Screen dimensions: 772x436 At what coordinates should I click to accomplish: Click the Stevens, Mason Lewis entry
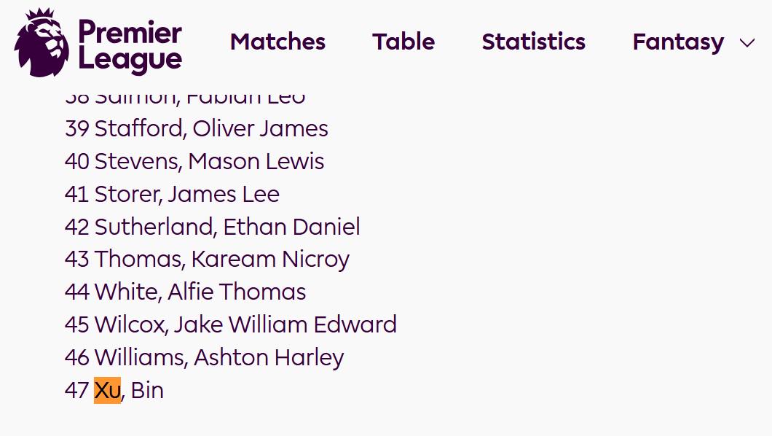pyautogui.click(x=209, y=161)
